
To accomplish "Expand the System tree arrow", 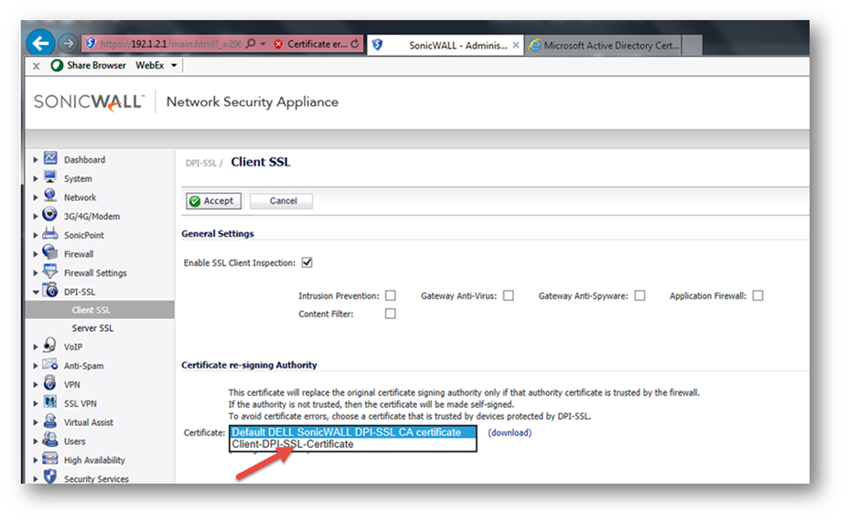I will pos(35,179).
